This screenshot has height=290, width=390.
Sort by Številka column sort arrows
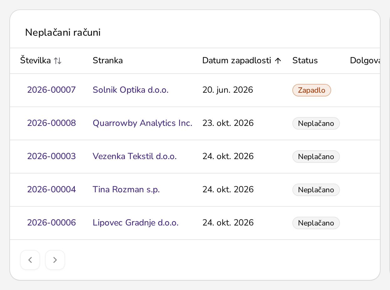58,61
